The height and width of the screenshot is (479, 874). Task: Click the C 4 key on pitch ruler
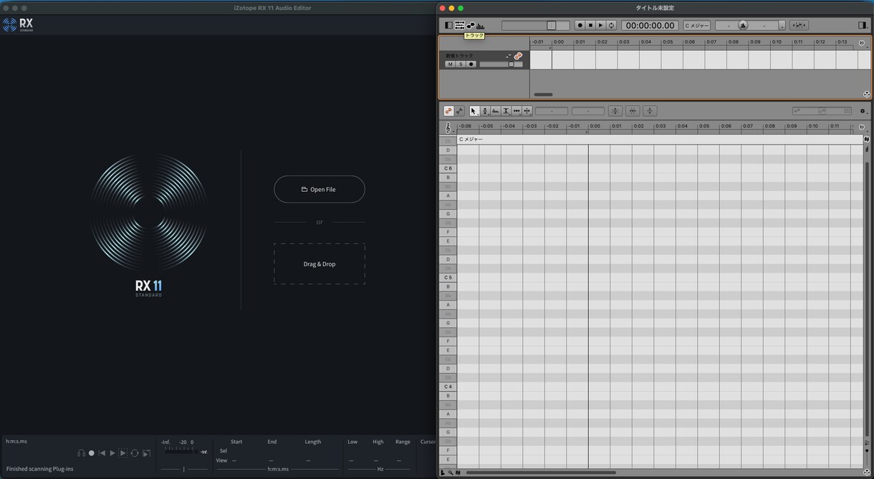coord(448,387)
